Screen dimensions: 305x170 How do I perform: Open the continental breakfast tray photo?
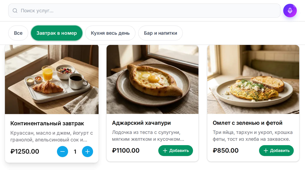[52, 79]
